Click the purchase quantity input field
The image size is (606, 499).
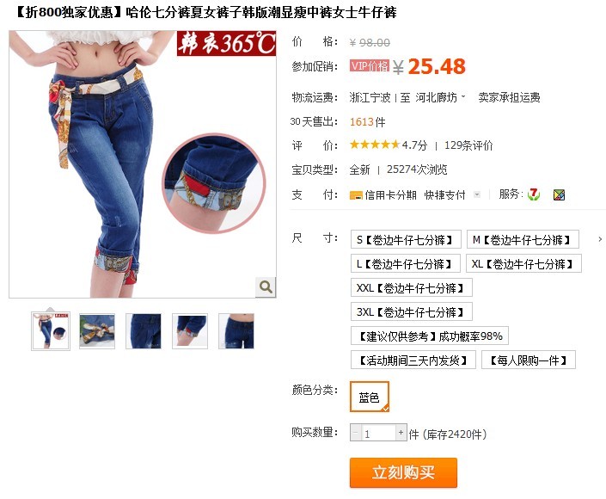click(x=378, y=433)
